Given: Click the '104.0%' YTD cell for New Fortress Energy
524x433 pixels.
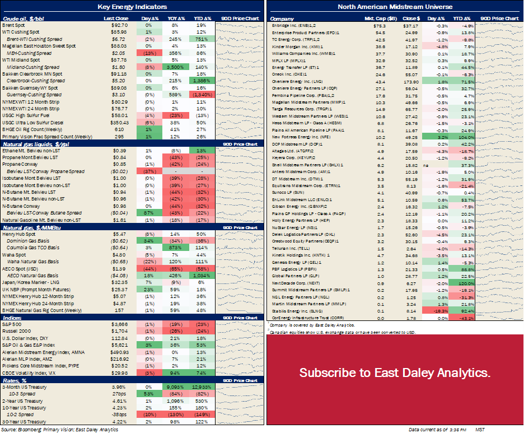Looking at the screenshot, I should click(461, 137).
